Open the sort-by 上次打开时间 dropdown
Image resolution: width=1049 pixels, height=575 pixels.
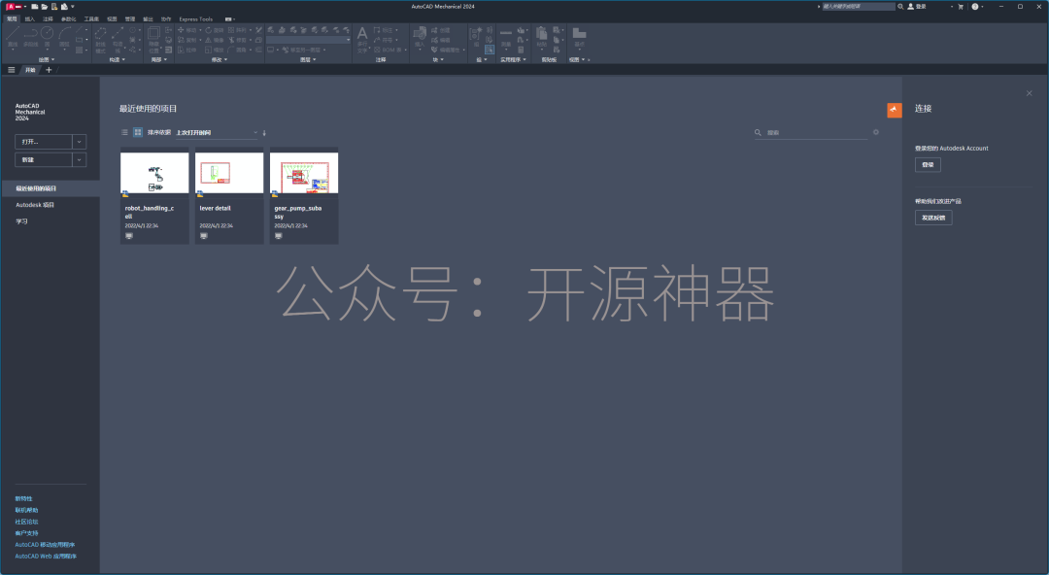217,132
